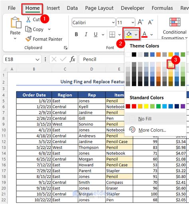The height and width of the screenshot is (204, 189).
Task: Click the Paste clipboard icon
Action: [16, 22]
